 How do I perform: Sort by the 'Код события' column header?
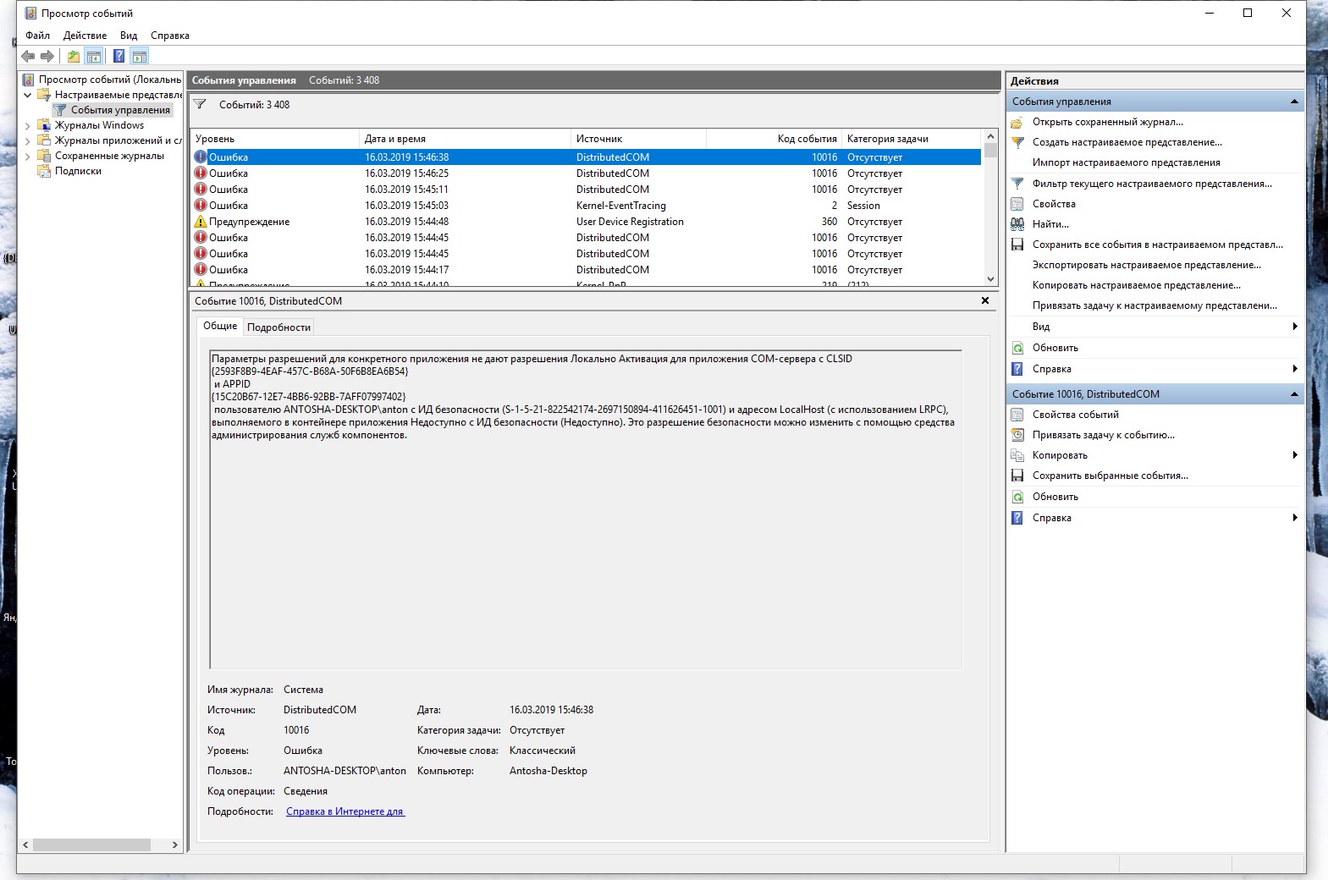(x=774, y=139)
